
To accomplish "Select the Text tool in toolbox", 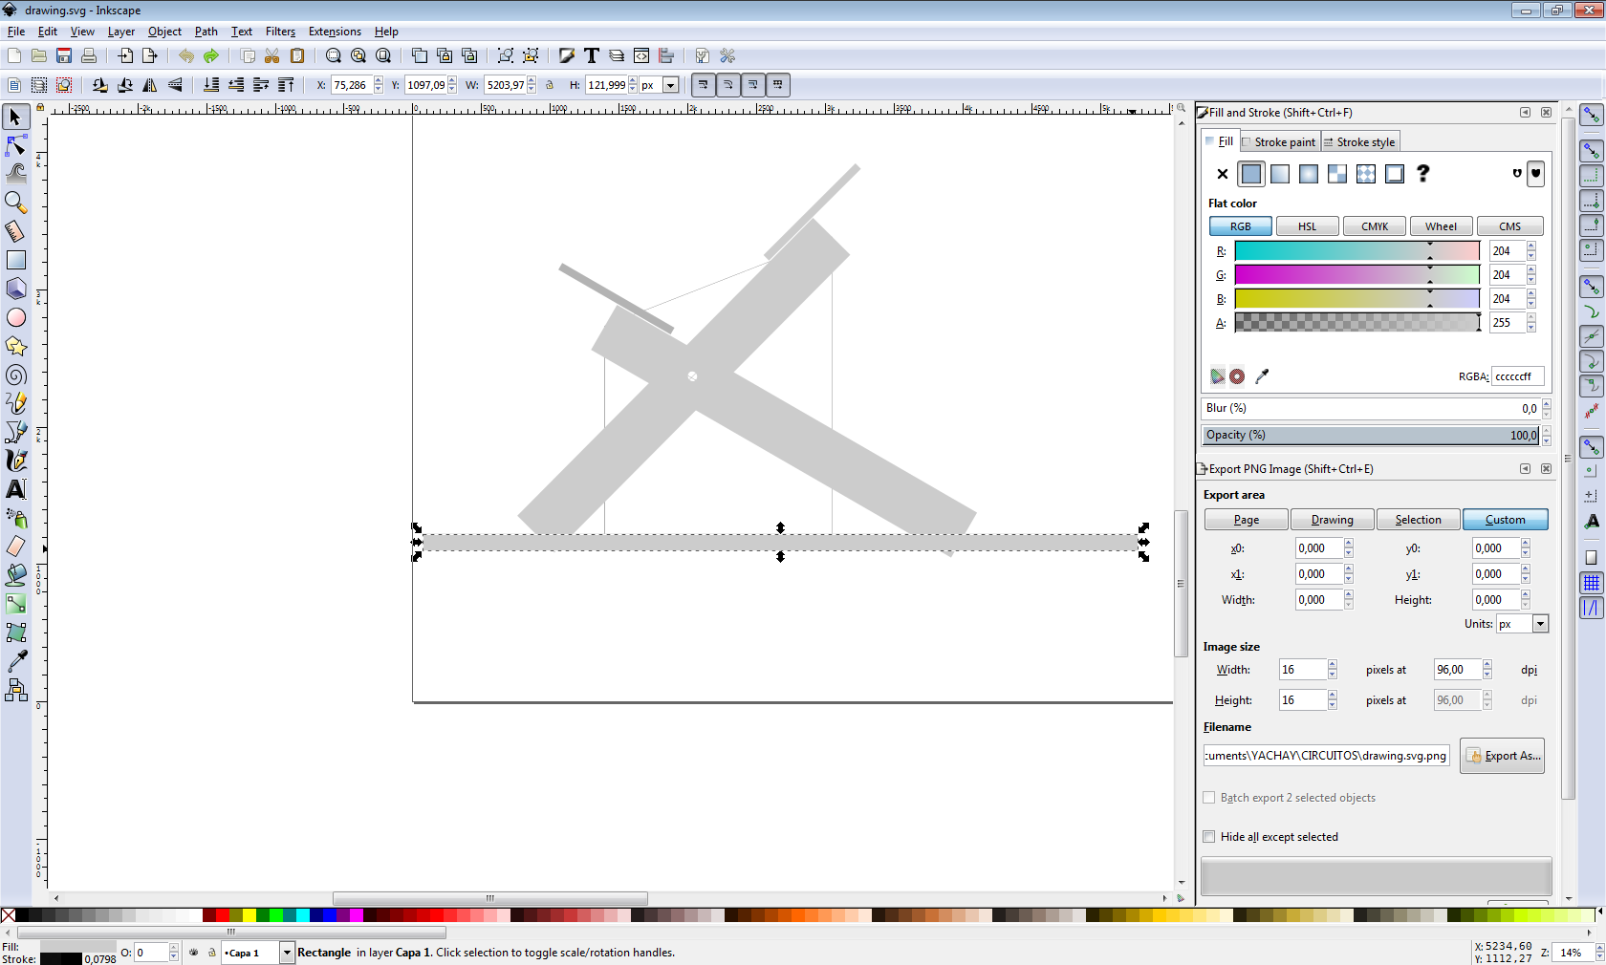I will [x=15, y=489].
